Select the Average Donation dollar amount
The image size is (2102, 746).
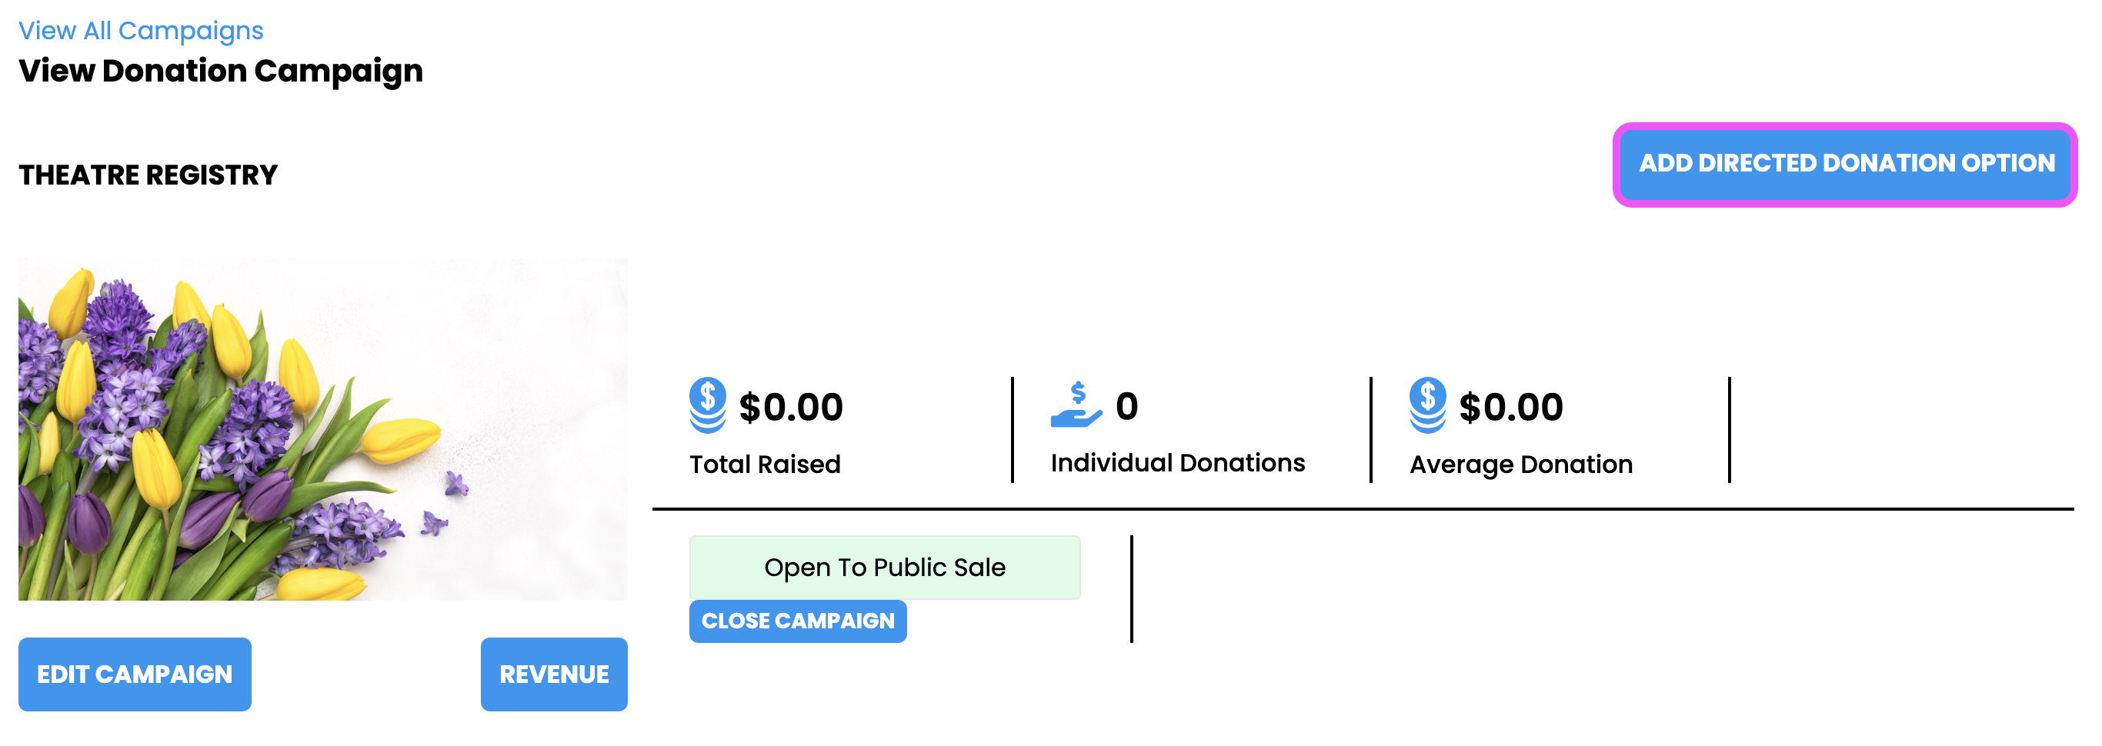click(x=1510, y=407)
